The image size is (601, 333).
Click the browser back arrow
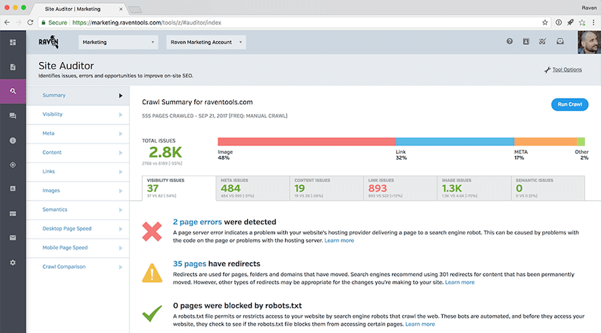[7, 23]
